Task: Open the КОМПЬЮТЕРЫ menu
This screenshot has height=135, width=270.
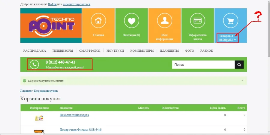Action: [x=142, y=50]
